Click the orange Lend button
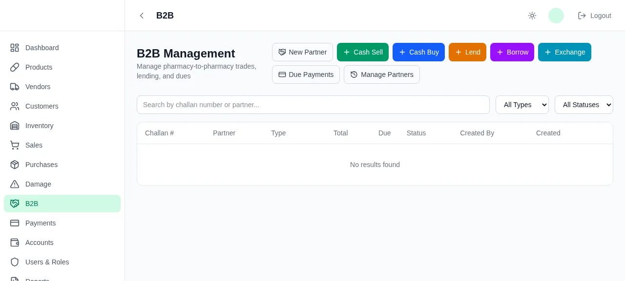Viewport: 625px width, 281px height. 467,52
